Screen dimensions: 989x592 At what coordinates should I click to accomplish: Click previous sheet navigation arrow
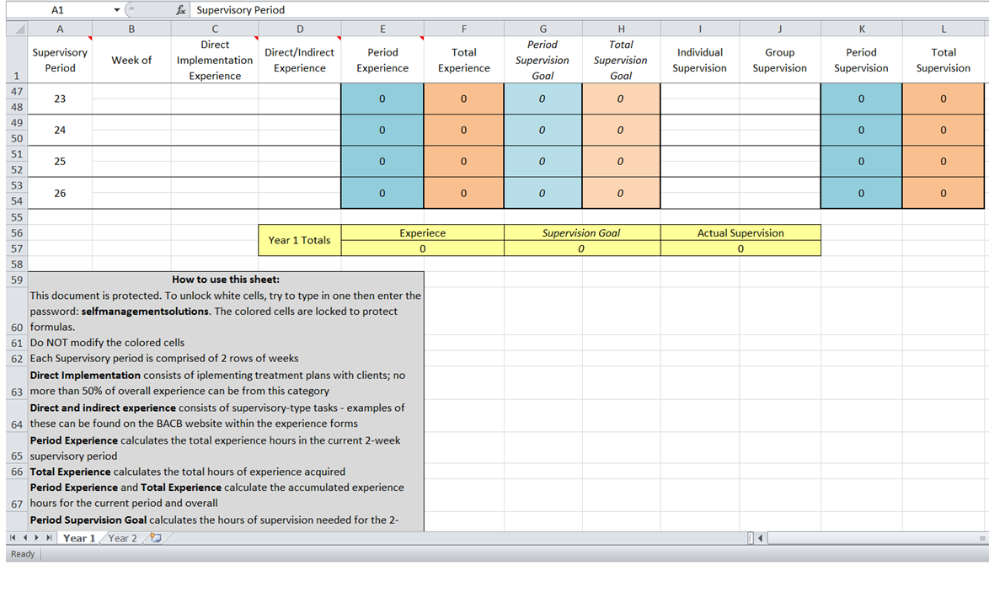(x=25, y=538)
